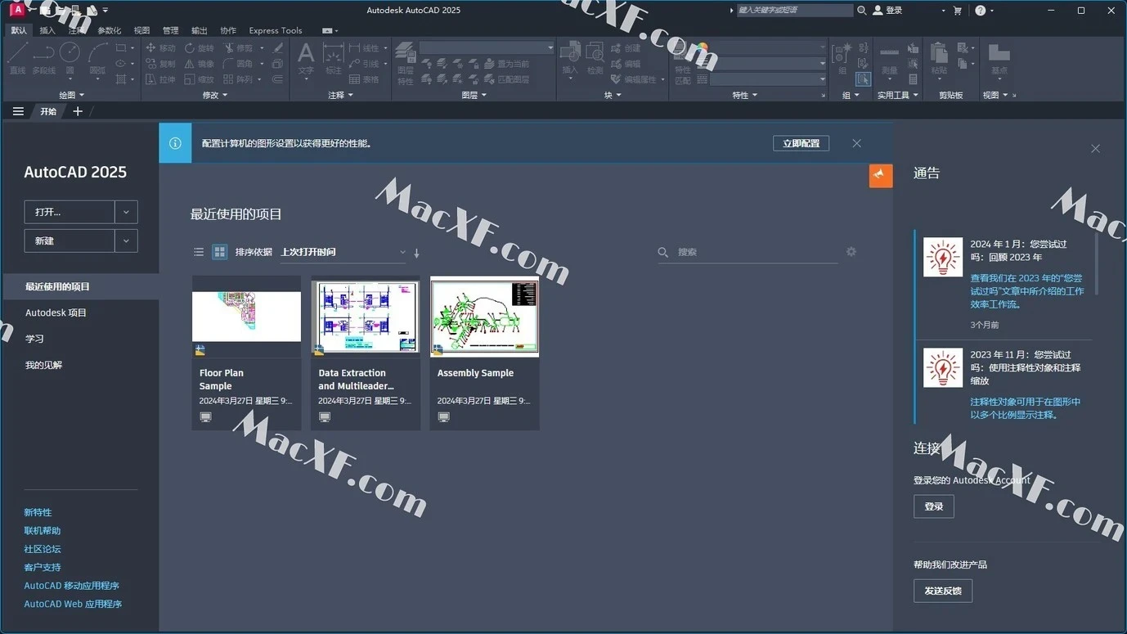
Task: Expand the 绘图 panel
Action: (x=71, y=95)
